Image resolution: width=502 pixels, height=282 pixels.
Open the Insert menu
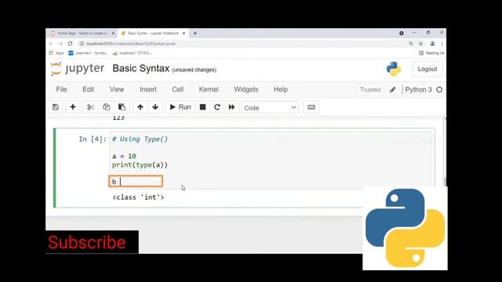point(148,89)
